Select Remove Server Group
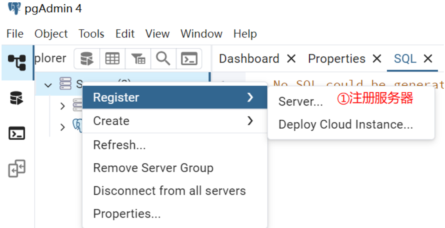 153,168
